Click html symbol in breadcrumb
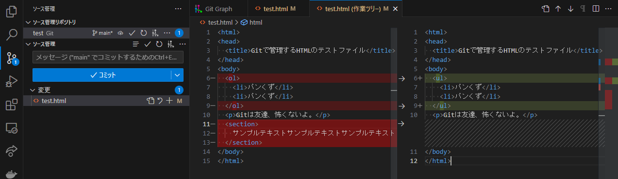Viewport: 618px width, 179px height. (251, 22)
